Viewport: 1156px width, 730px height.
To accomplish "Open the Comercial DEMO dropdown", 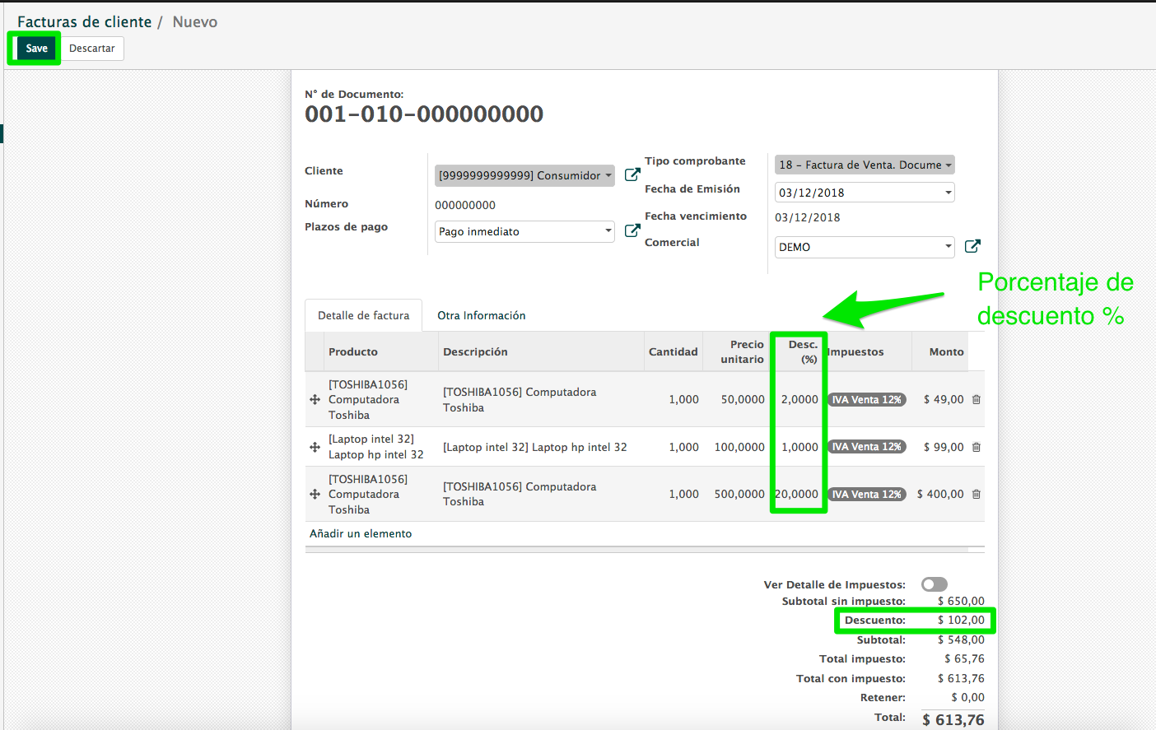I will click(865, 247).
